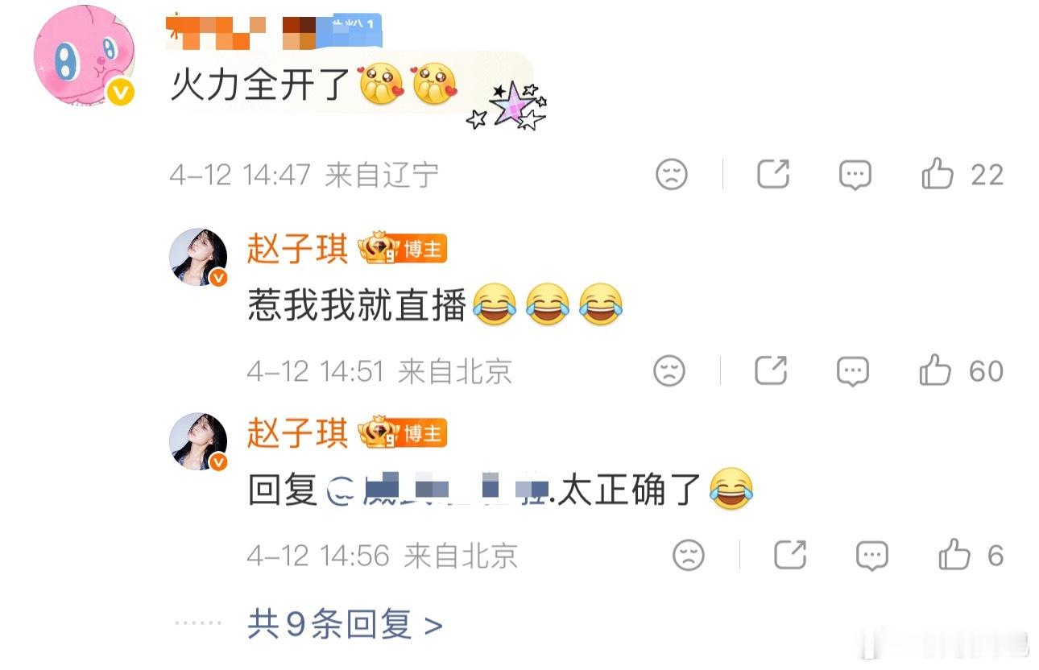Expand 共9条回复 to view all replies
The image size is (1039, 670).
346,624
